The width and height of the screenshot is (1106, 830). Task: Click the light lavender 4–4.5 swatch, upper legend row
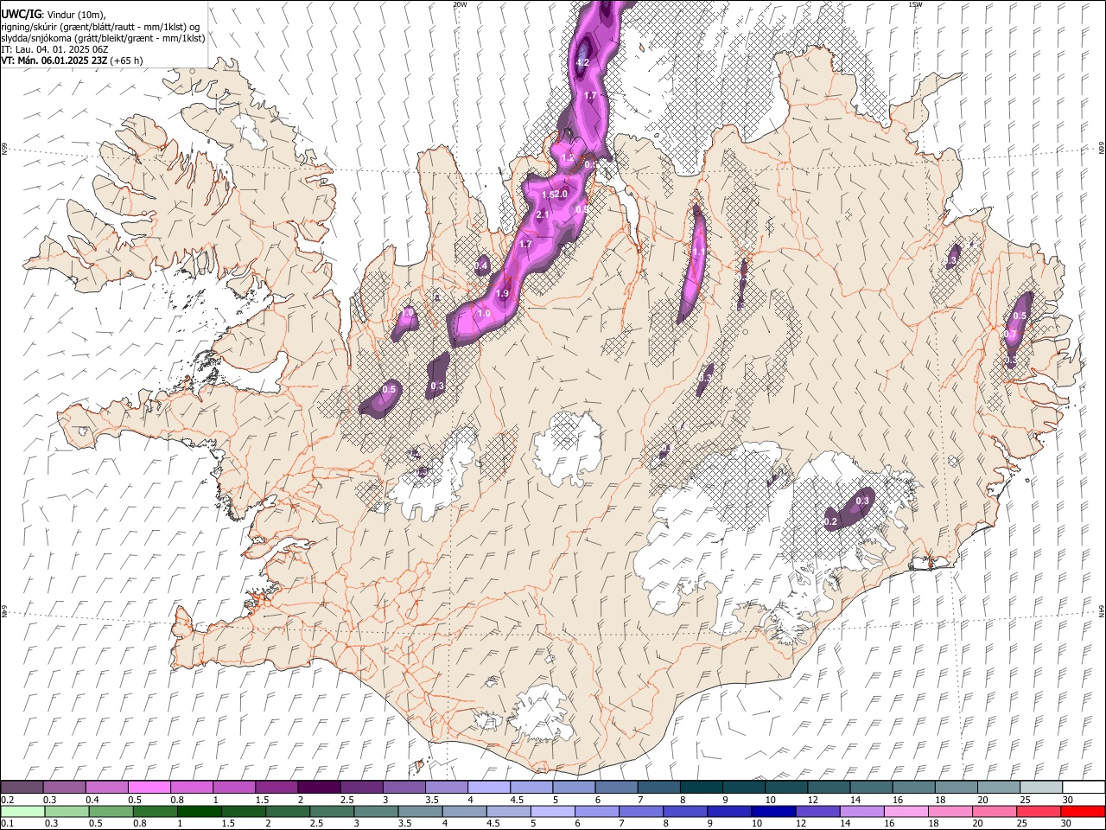point(489,787)
